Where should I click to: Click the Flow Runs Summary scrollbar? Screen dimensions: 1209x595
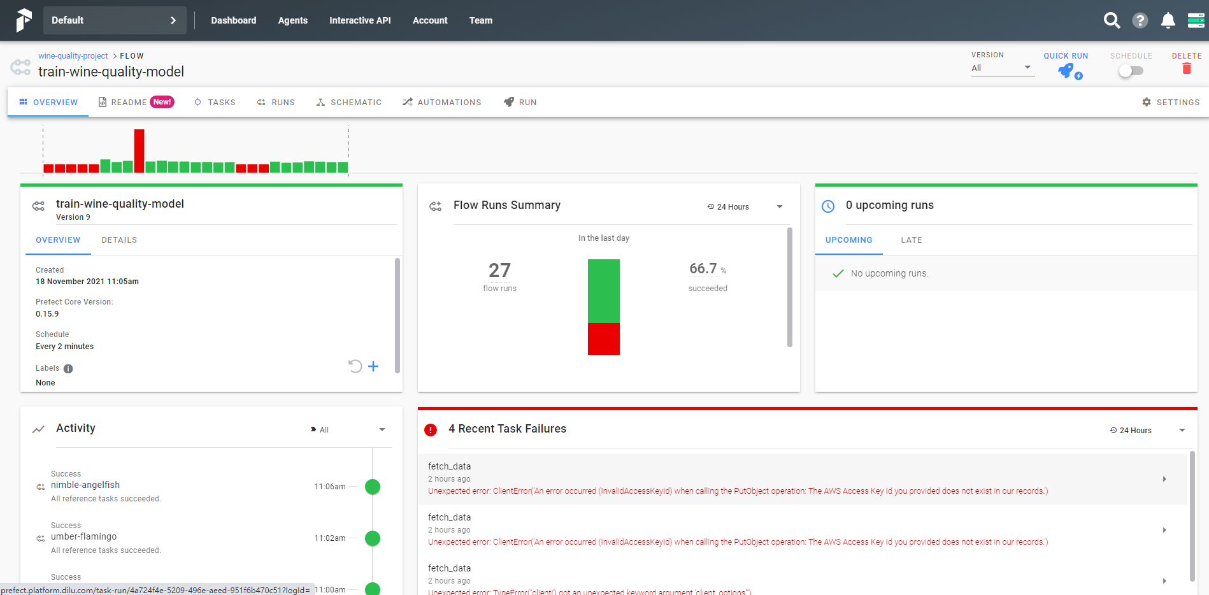790,287
